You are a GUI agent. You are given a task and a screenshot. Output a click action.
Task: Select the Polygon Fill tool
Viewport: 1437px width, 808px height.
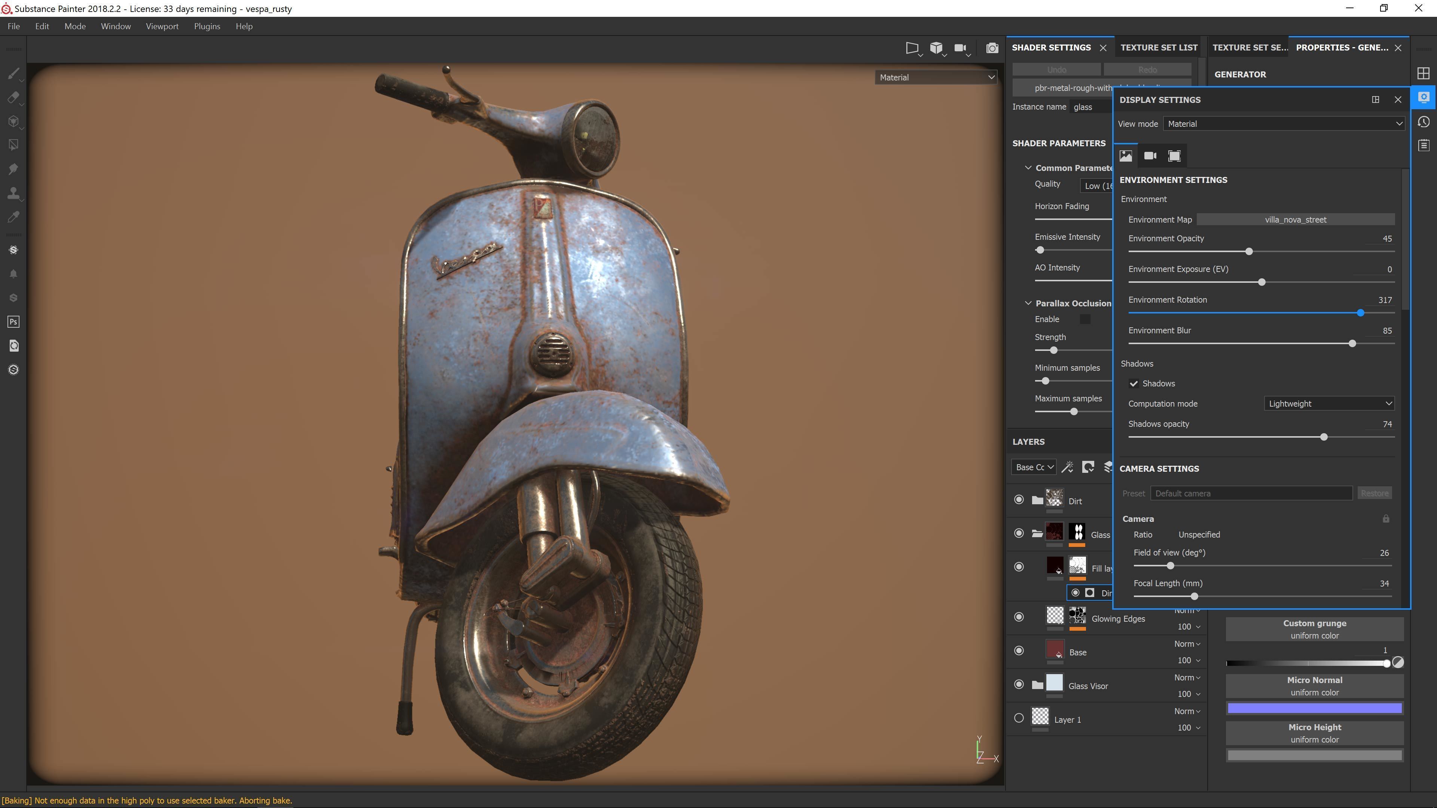14,145
